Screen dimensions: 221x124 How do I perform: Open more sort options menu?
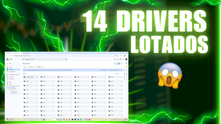(x=122, y=74)
